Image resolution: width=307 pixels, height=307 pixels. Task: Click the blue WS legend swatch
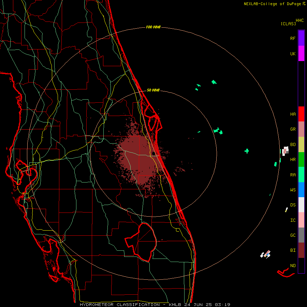coord(301,190)
